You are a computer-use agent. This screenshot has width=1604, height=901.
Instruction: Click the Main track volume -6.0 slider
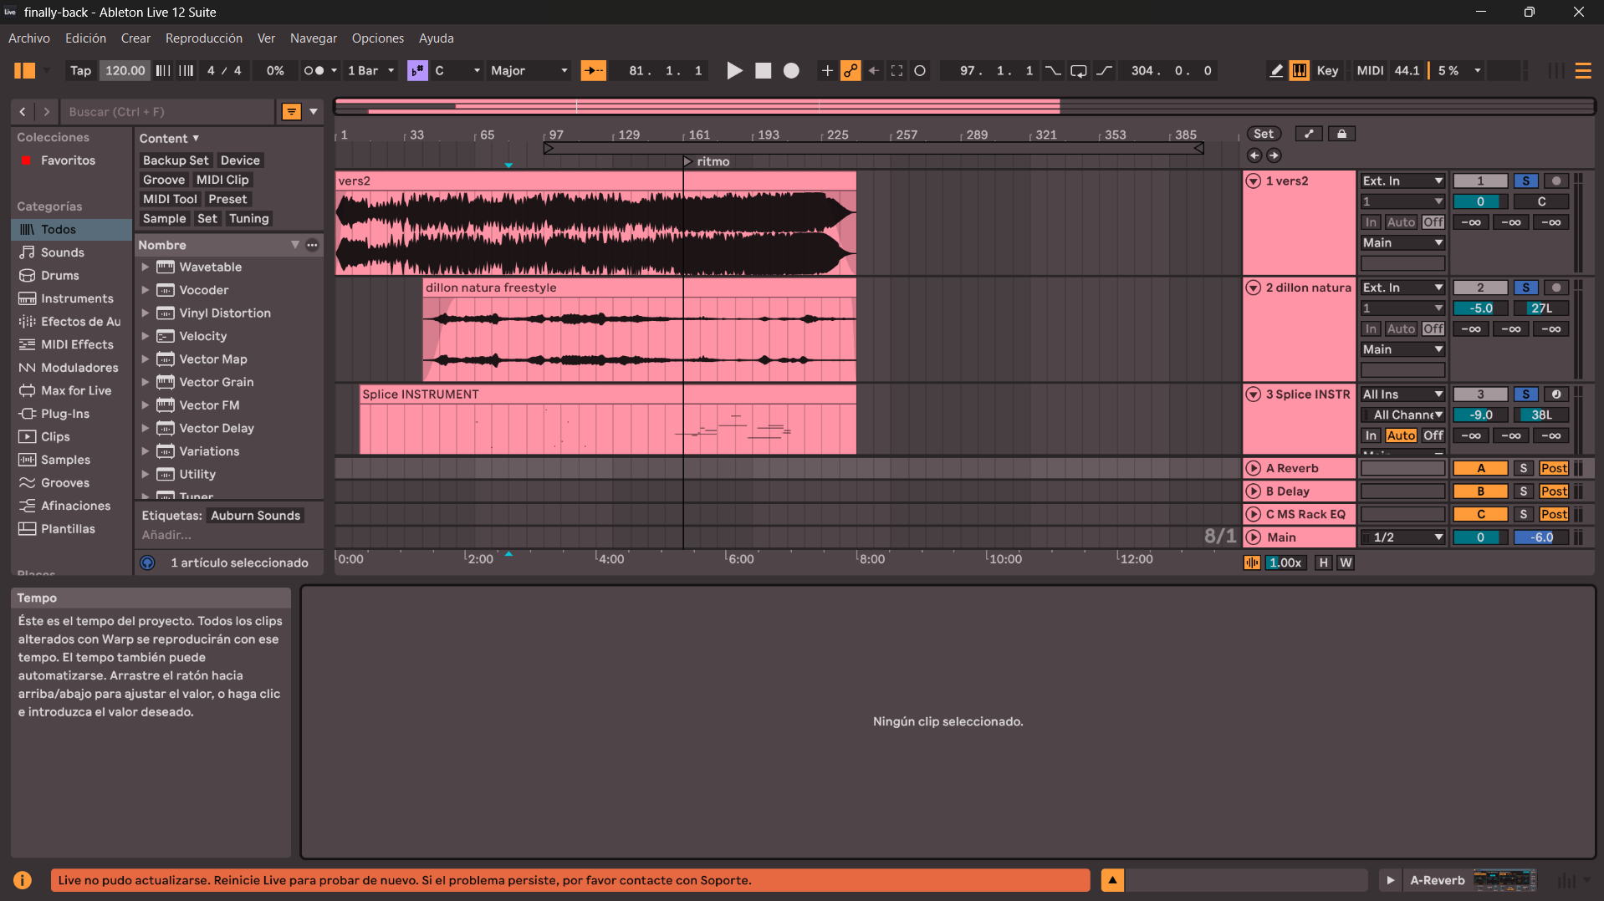click(x=1540, y=537)
